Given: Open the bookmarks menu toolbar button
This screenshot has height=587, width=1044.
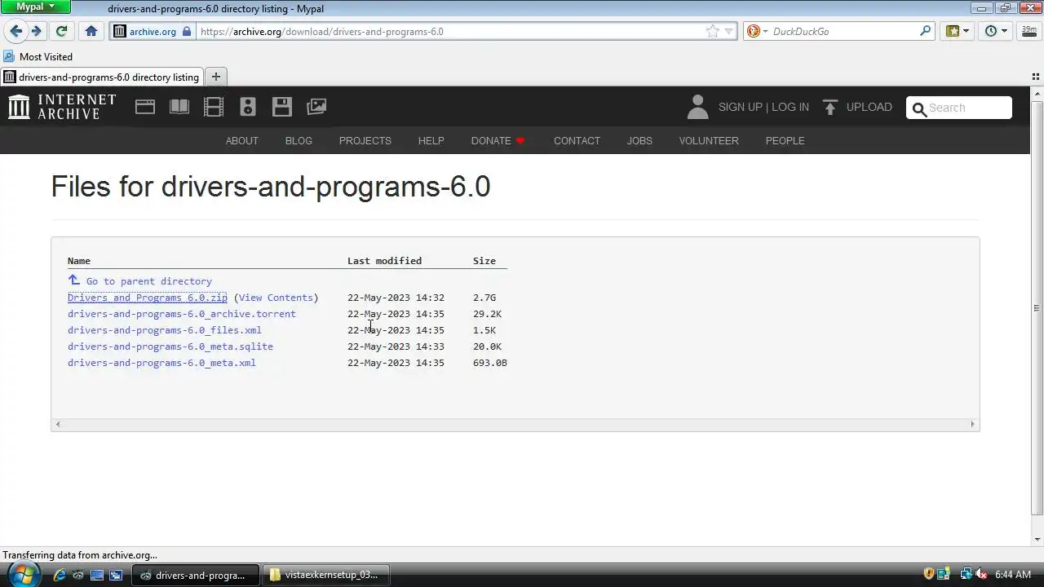Looking at the screenshot, I should click(957, 31).
